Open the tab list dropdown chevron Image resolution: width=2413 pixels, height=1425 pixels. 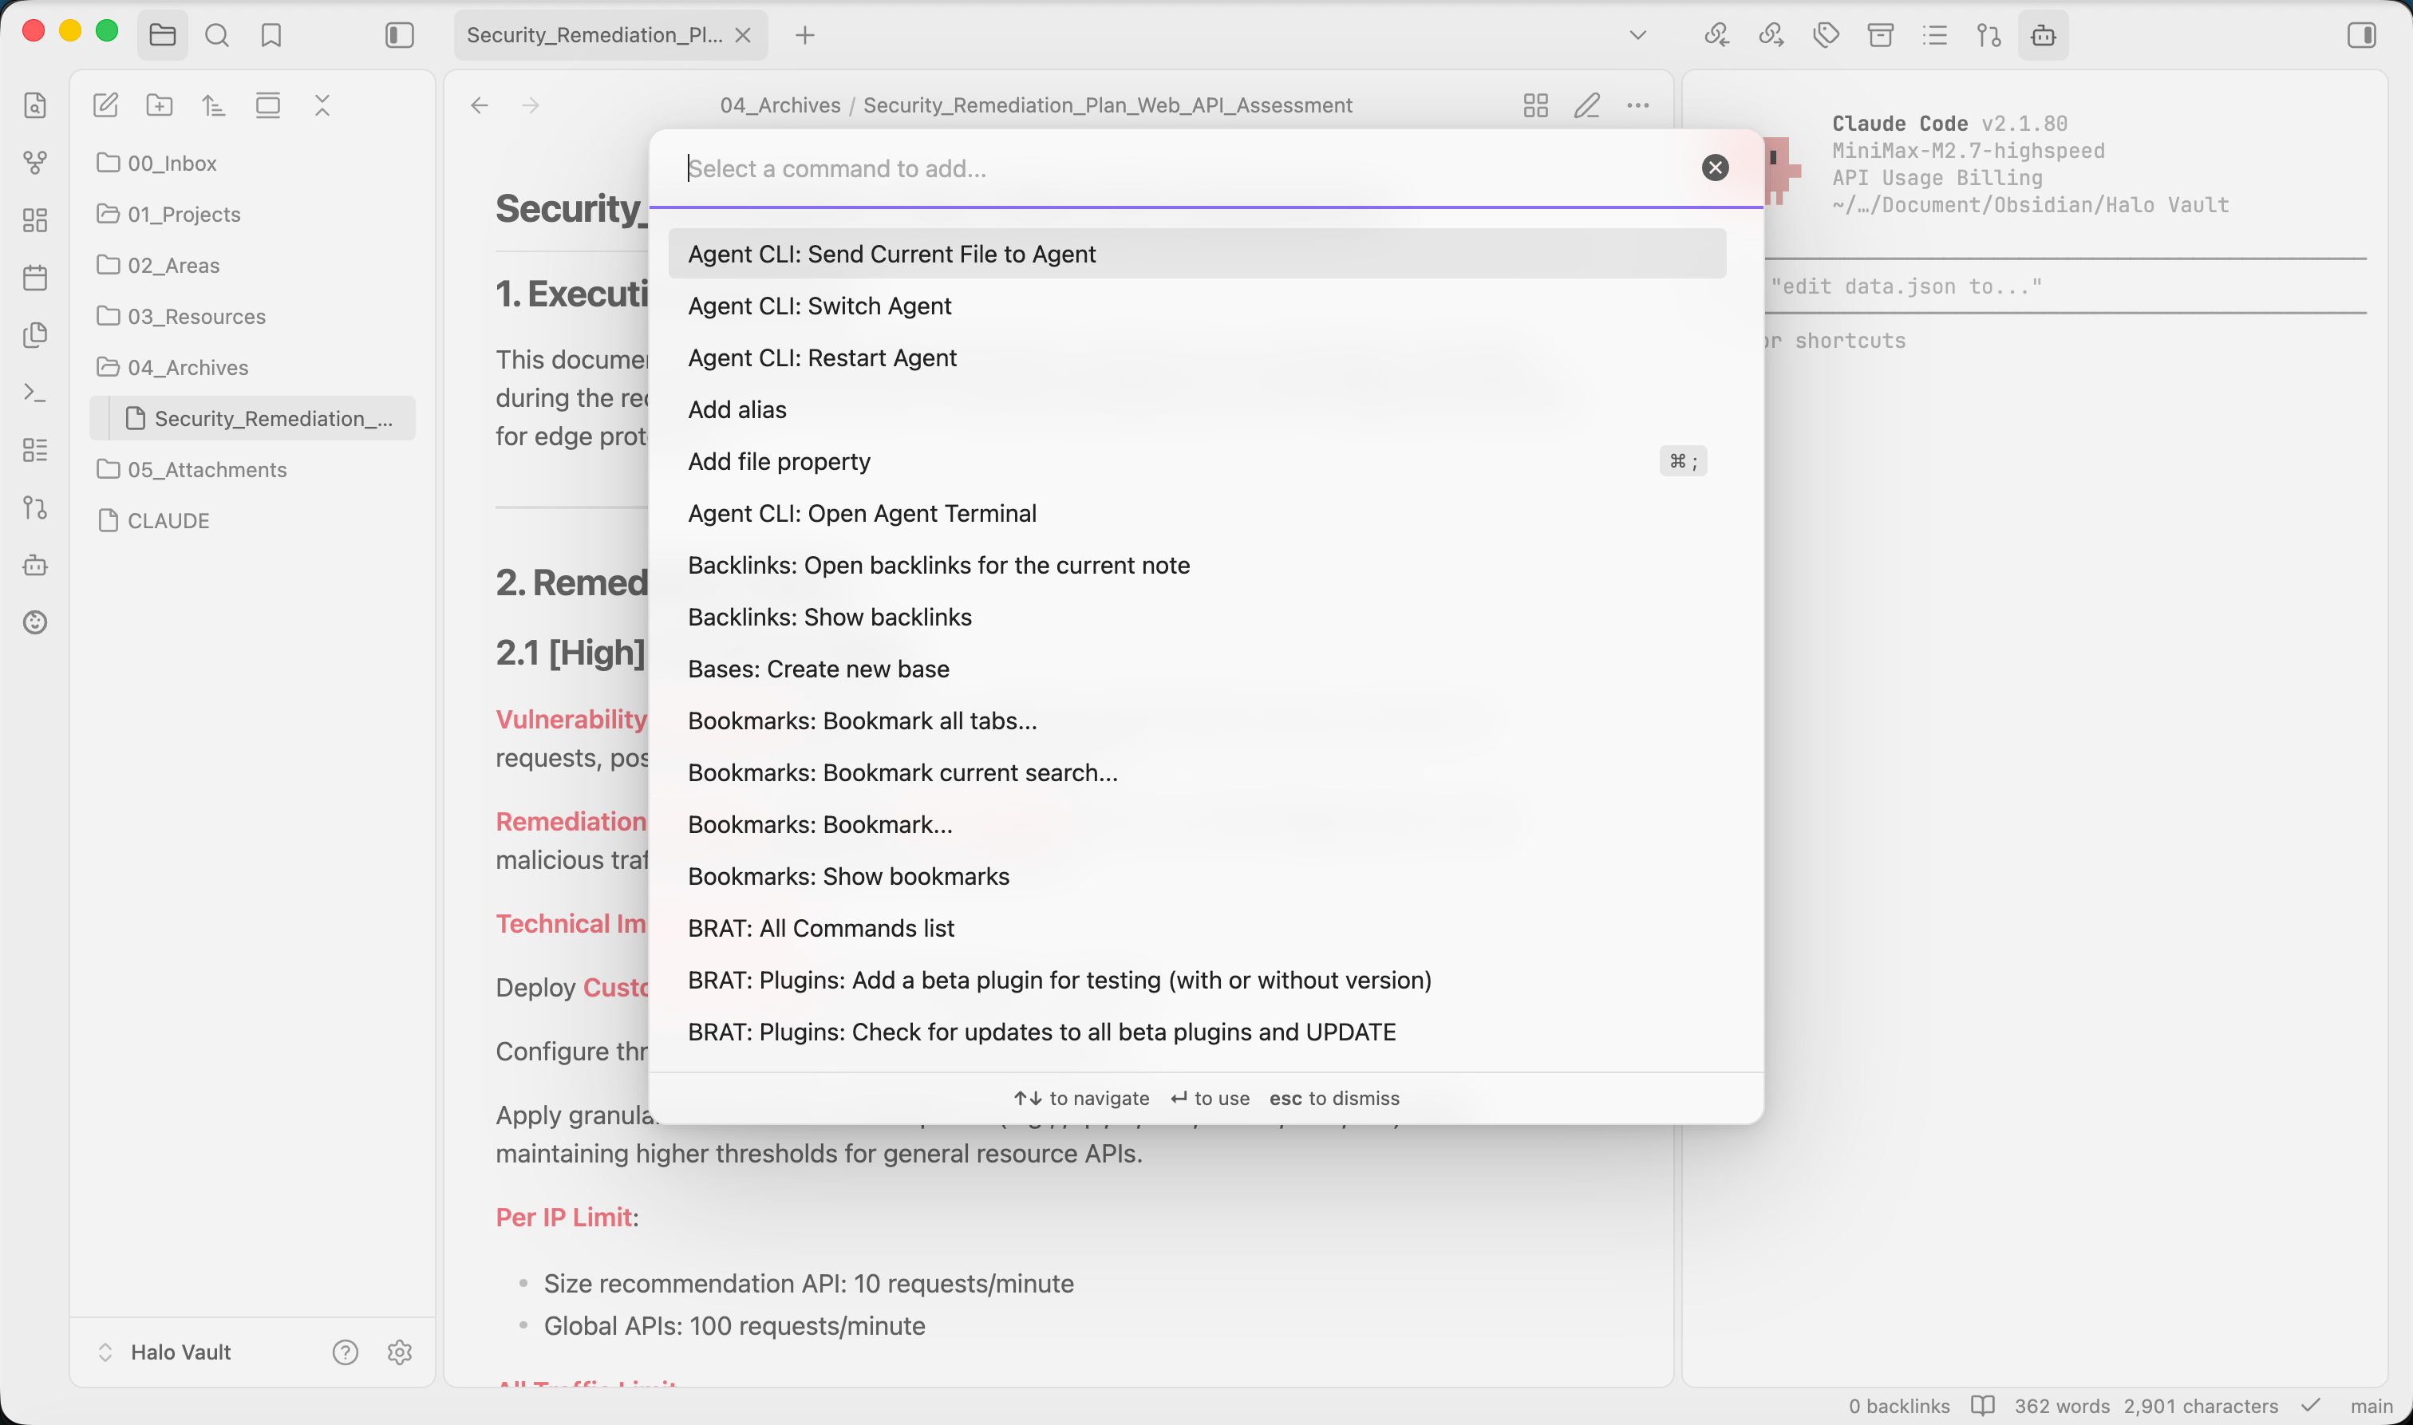(x=1637, y=36)
